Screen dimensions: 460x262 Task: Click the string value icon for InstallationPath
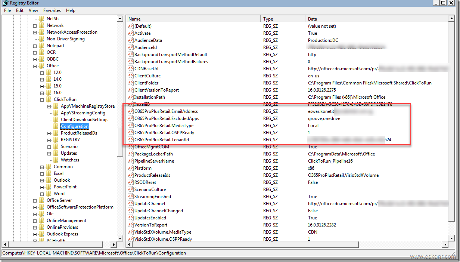click(131, 97)
